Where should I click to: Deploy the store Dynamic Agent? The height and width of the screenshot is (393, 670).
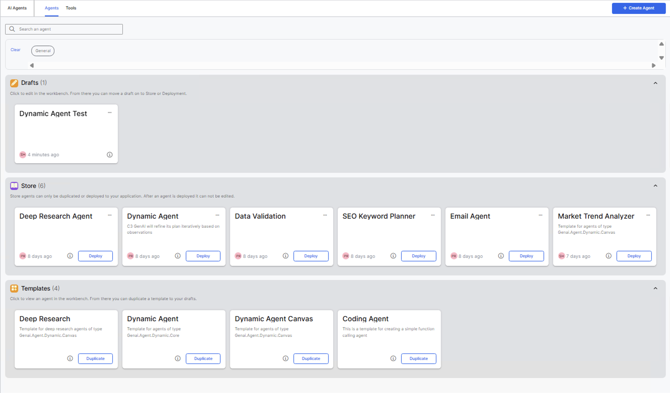coord(203,256)
